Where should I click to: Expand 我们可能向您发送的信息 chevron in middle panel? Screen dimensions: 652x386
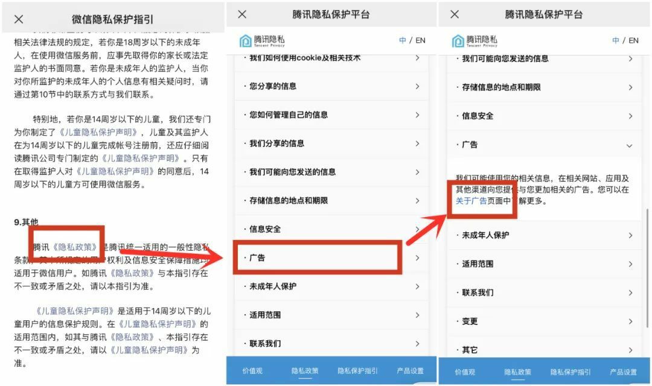(x=417, y=172)
